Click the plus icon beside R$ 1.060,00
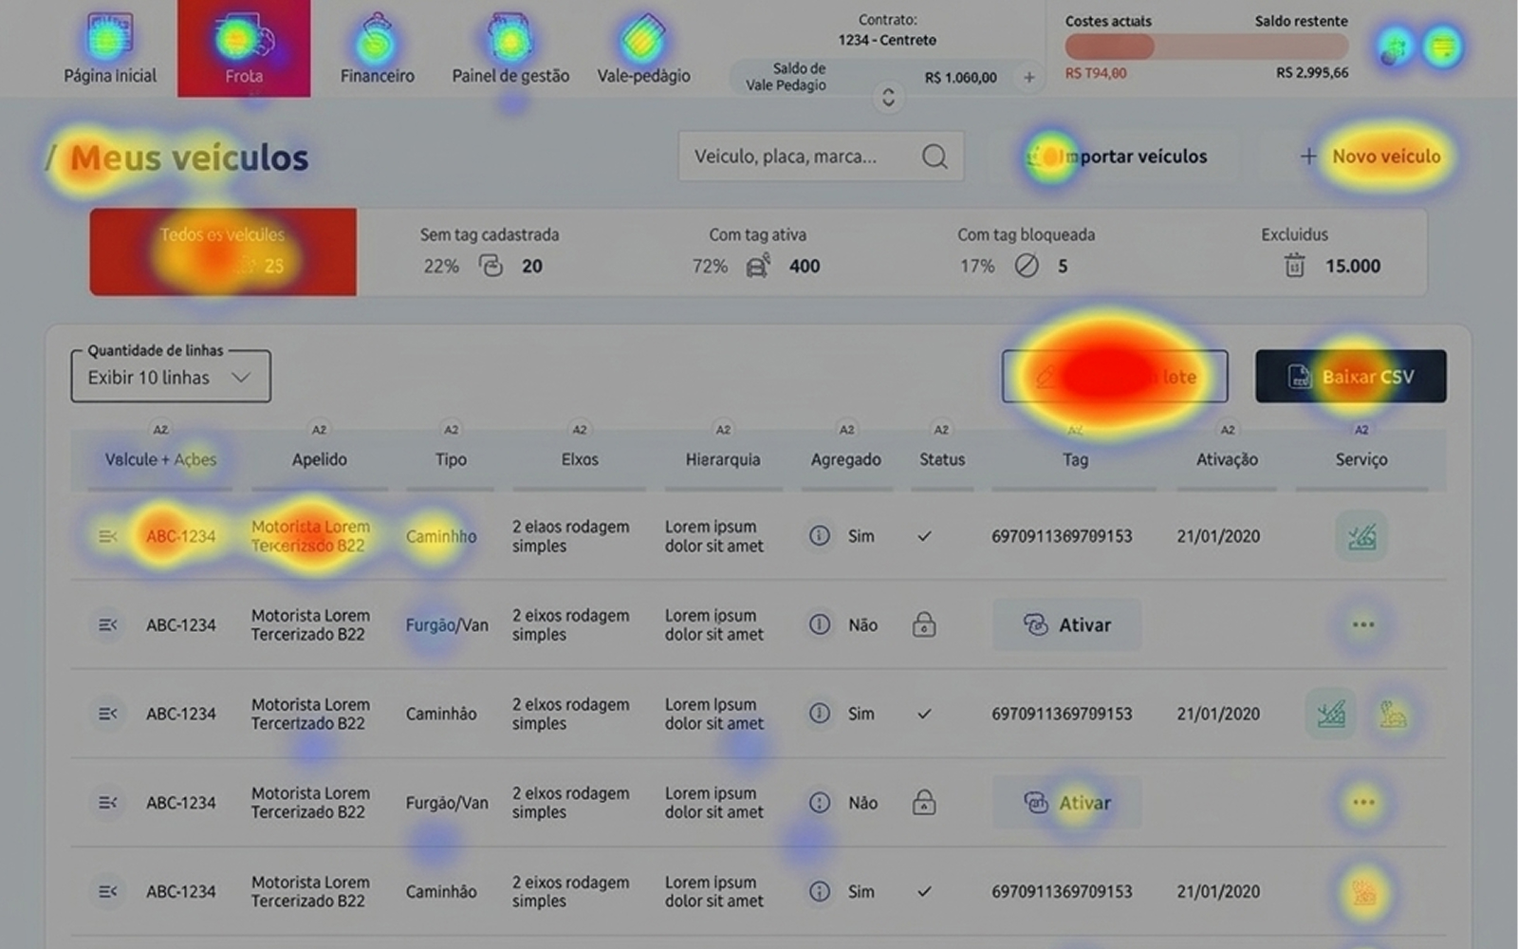1518x949 pixels. tap(1028, 78)
